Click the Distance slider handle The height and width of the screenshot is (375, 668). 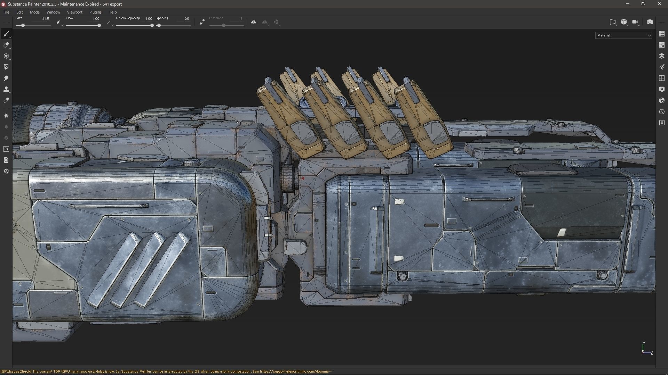tap(224, 25)
